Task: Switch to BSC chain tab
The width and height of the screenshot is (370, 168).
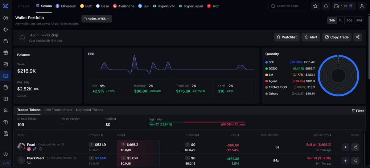Action: (x=86, y=6)
